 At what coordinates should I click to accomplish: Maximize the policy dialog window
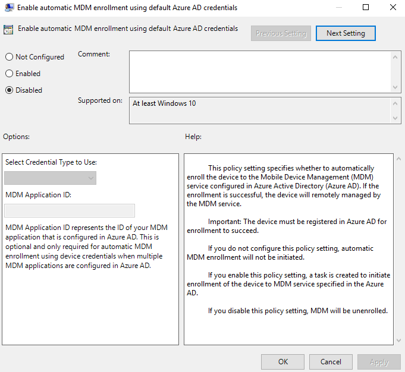tap(366, 7)
